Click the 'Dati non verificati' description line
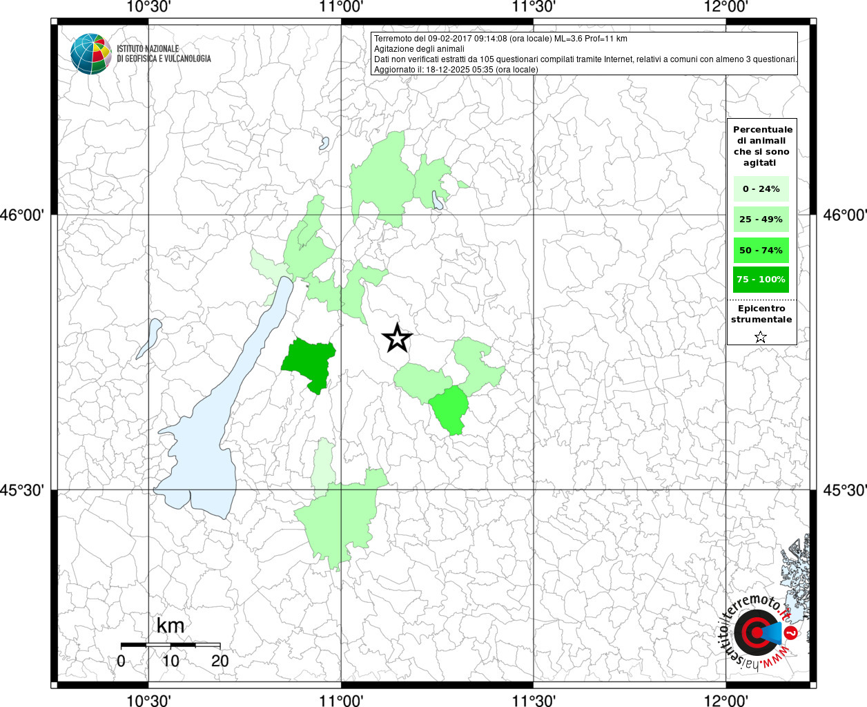The height and width of the screenshot is (707, 867). click(585, 59)
